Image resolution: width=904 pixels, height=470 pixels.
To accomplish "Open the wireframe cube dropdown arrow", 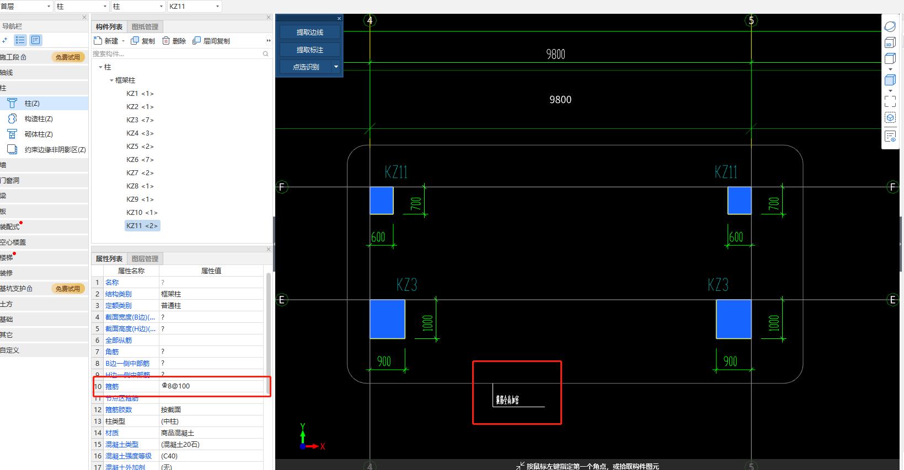I will pyautogui.click(x=890, y=69).
